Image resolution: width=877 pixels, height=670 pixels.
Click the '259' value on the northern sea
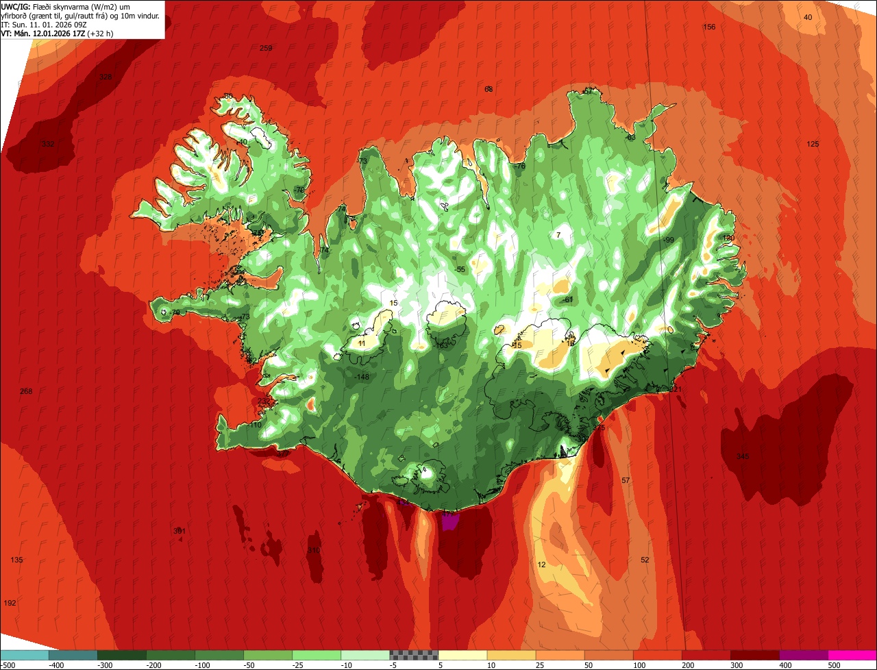tap(266, 48)
